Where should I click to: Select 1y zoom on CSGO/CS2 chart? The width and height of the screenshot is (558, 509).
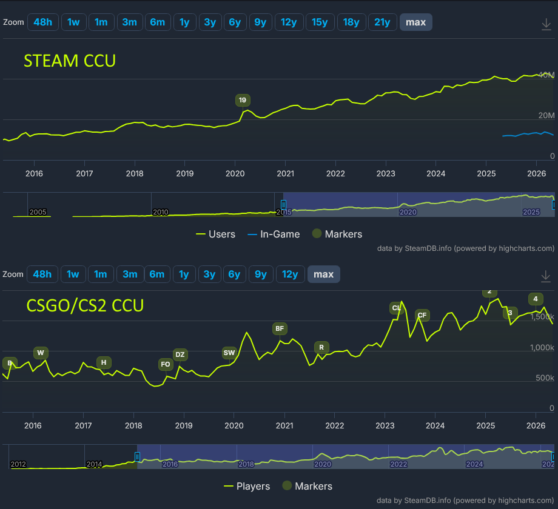[x=184, y=274]
